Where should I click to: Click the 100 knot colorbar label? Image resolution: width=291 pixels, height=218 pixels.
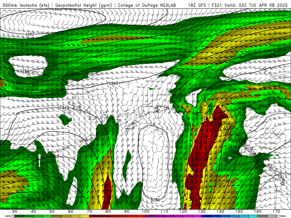tap(146, 211)
